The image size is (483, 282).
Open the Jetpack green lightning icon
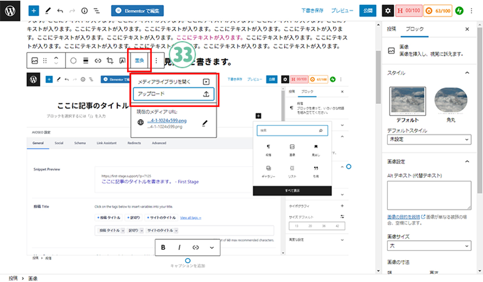(x=459, y=10)
